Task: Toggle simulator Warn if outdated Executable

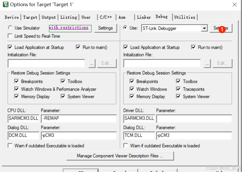Action: click(x=10, y=146)
